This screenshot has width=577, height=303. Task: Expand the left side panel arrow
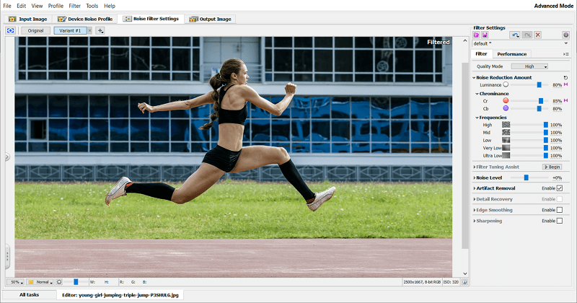(x=7, y=157)
